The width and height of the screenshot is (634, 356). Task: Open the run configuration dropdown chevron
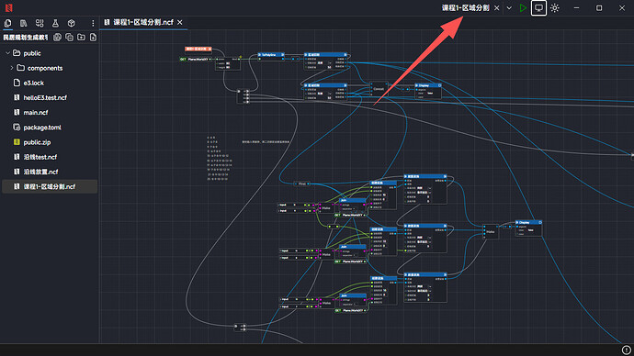(x=509, y=7)
